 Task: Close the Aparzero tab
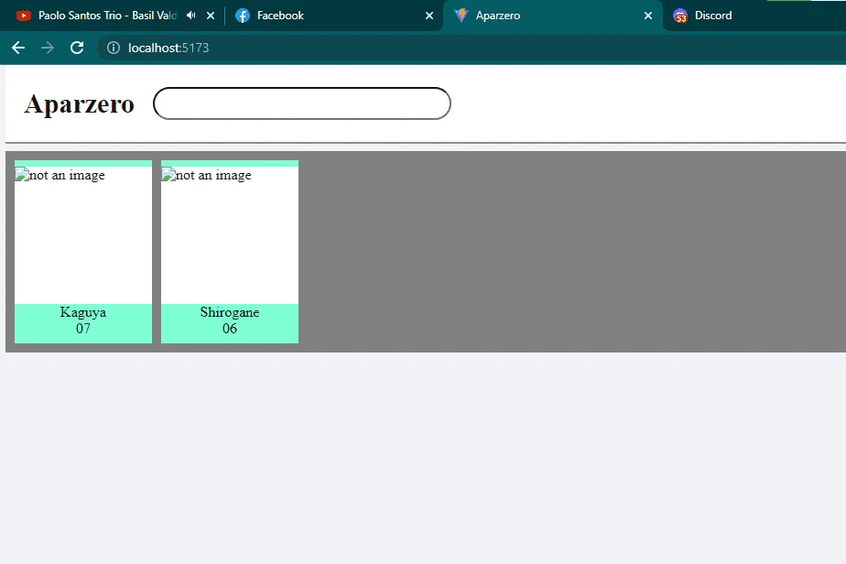[648, 16]
